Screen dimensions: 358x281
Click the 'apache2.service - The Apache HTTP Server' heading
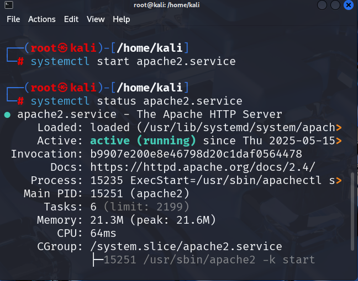150,114
